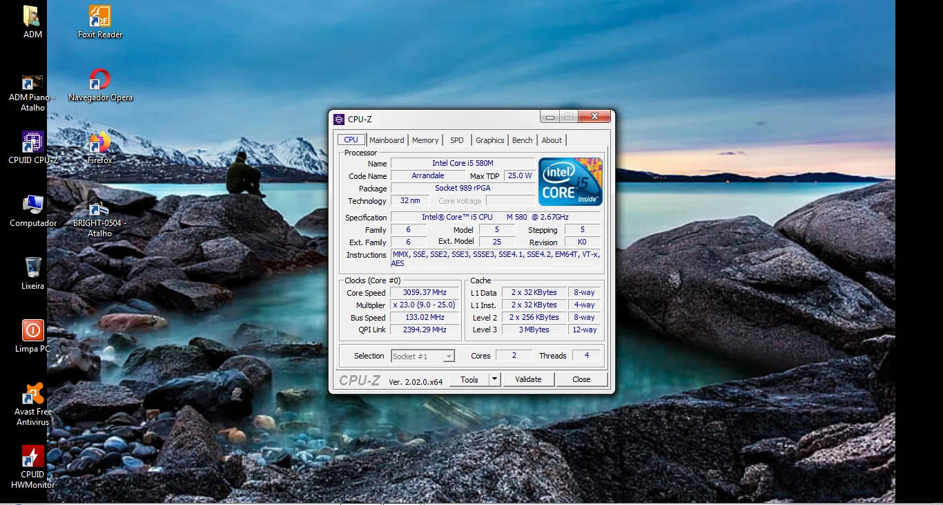
Task: Click the Level 3 cache value 3 MBytes
Action: pyautogui.click(x=534, y=330)
